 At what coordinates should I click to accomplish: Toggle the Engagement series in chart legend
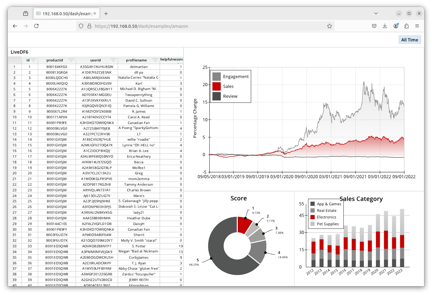click(x=230, y=77)
